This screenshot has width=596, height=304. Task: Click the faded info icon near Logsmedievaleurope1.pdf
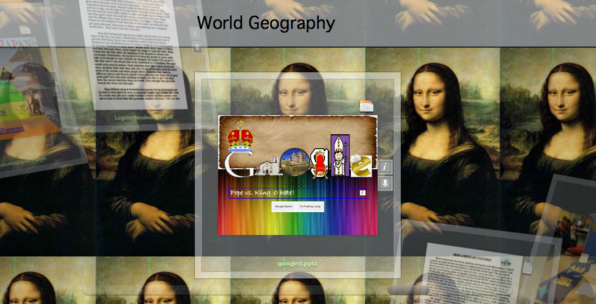194,34
